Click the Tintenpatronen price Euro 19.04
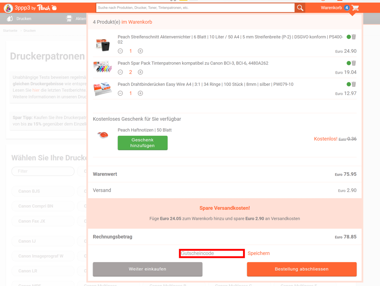This screenshot has width=380, height=286. (346, 72)
